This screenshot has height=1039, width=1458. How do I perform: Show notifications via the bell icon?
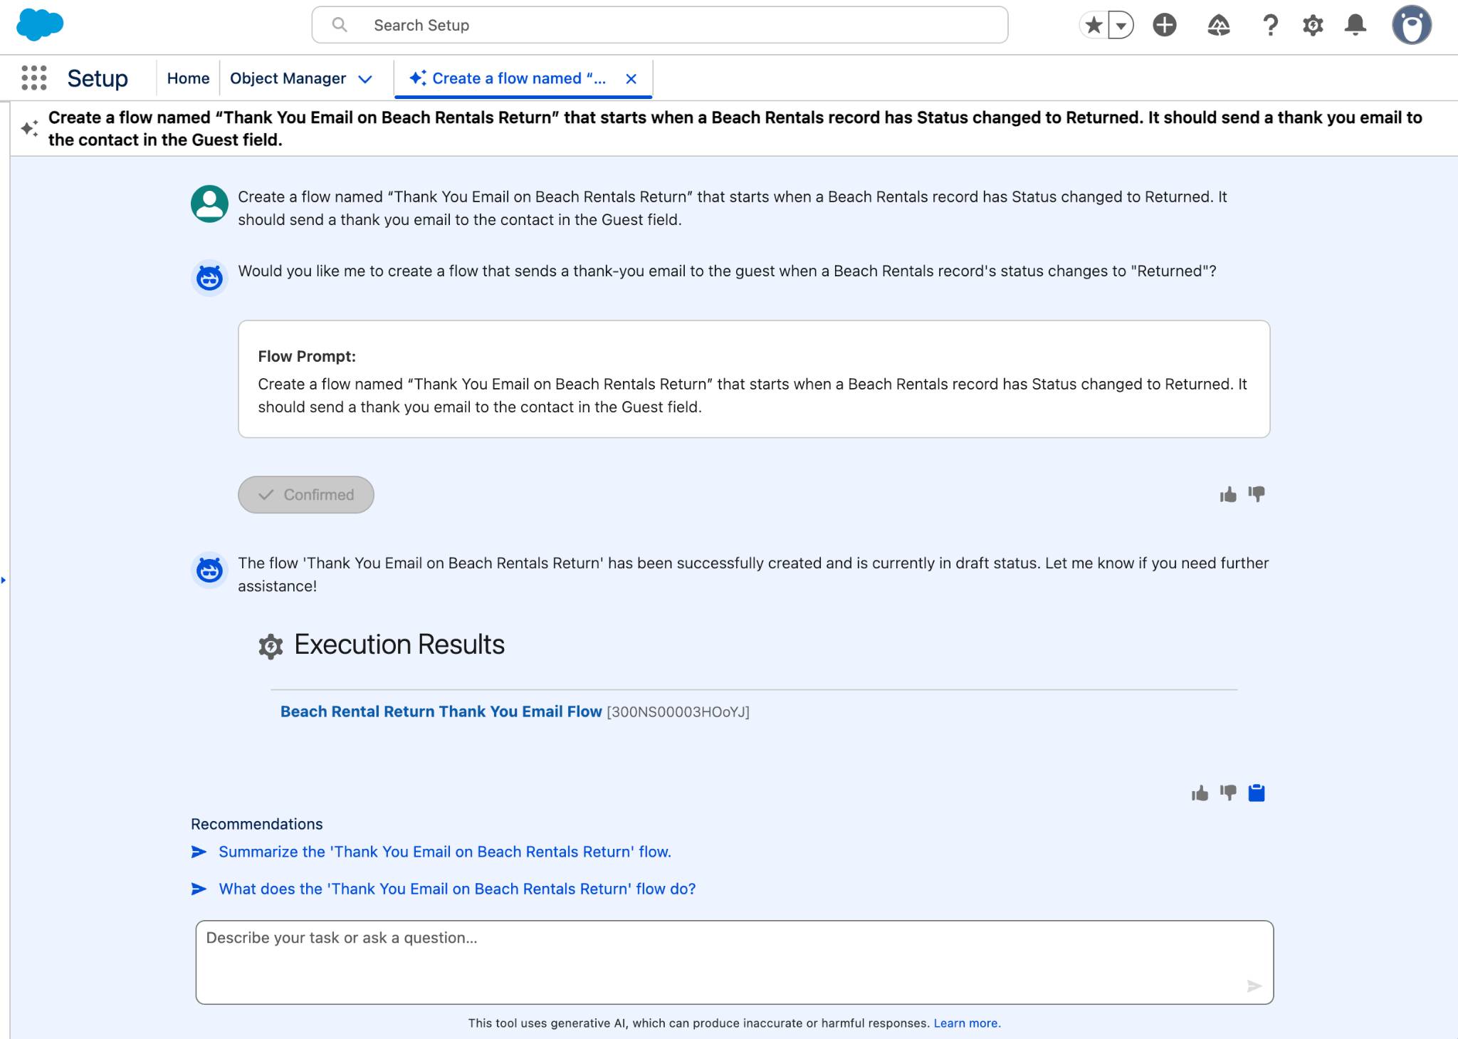[1355, 26]
